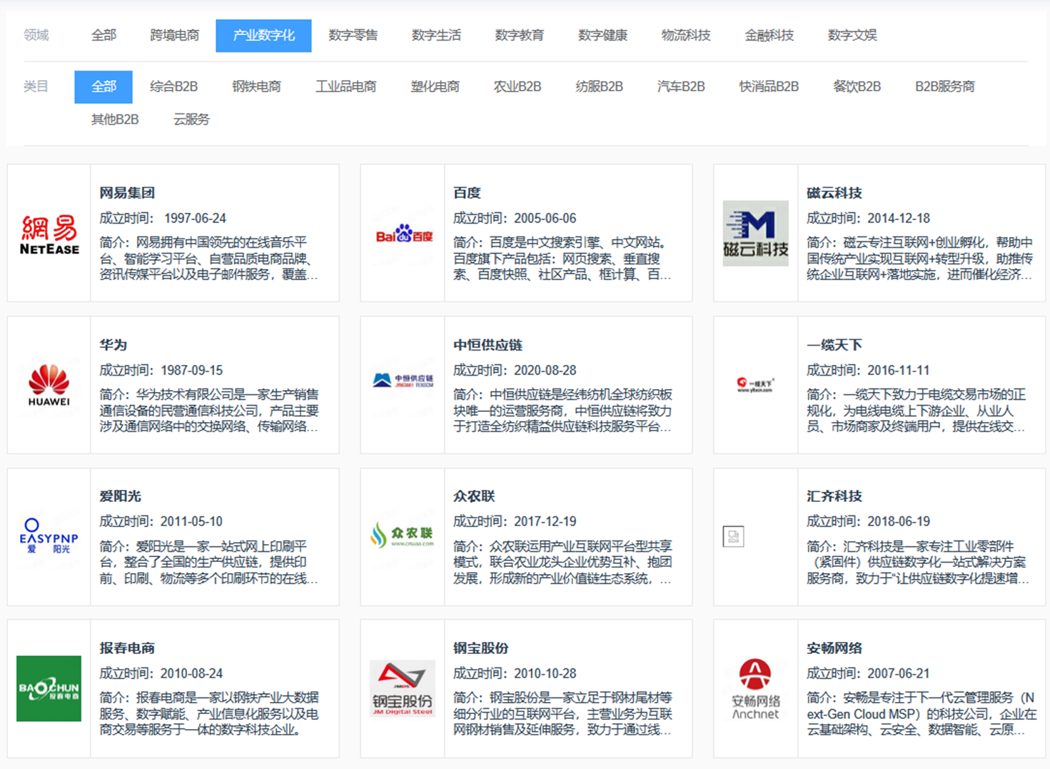Open the 华为 company page

pos(115,344)
